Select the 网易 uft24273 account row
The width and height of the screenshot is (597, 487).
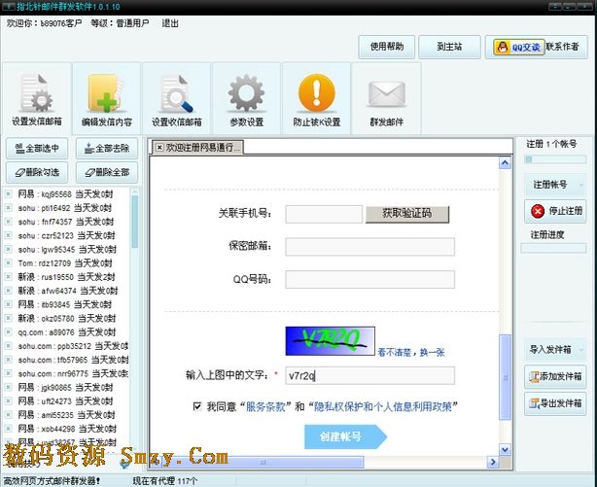tap(67, 400)
